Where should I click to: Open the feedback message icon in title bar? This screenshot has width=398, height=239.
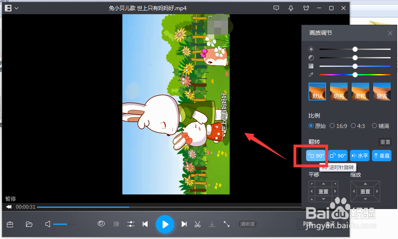pyautogui.click(x=276, y=8)
